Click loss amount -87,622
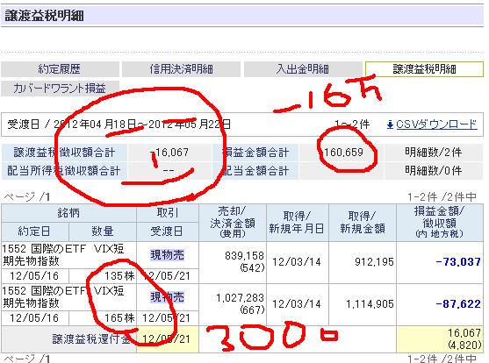The height and width of the screenshot is (363, 489). (458, 303)
